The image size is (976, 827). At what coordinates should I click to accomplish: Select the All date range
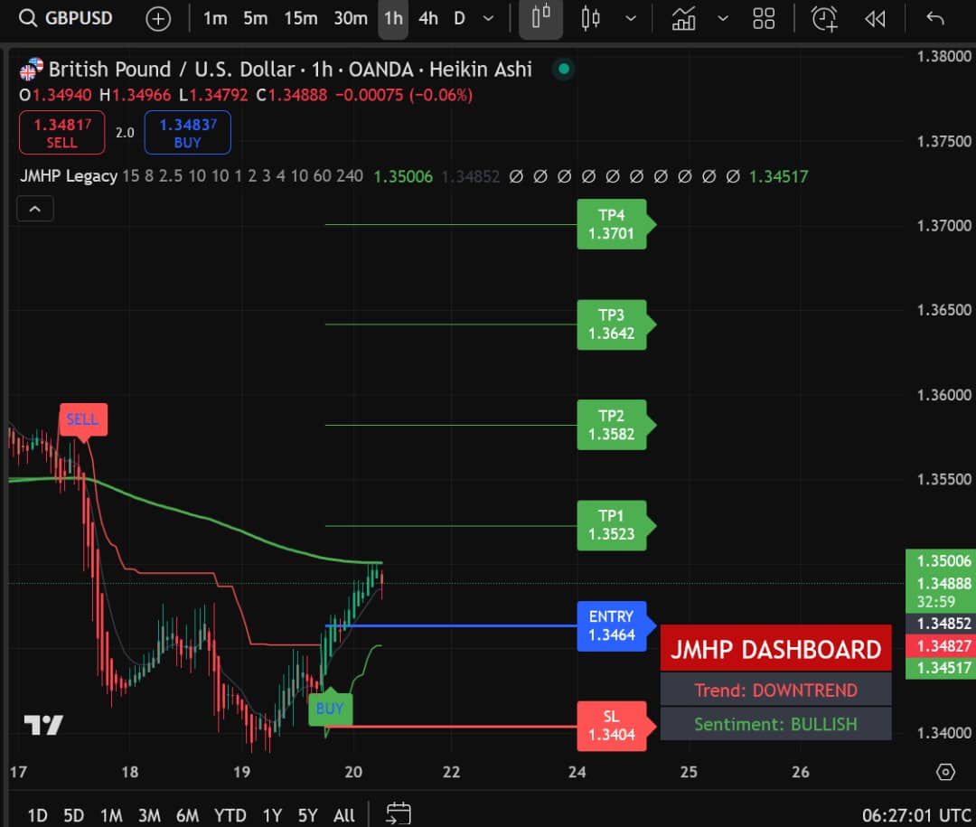pyautogui.click(x=344, y=815)
